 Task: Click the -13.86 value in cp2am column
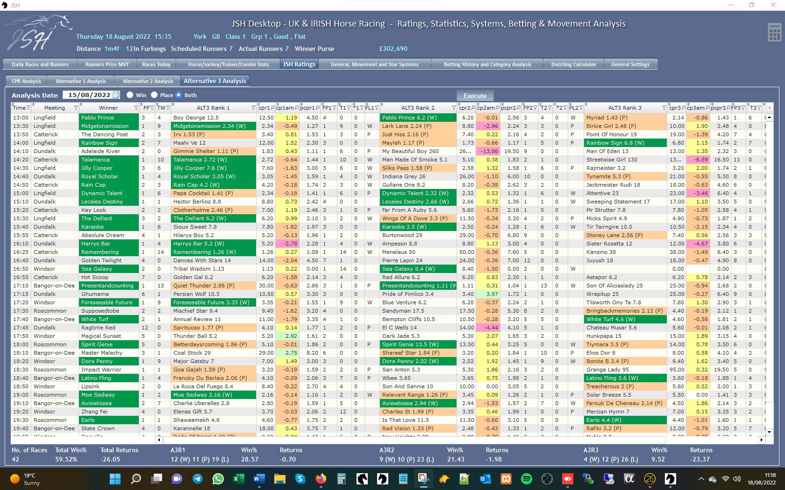tap(488, 151)
